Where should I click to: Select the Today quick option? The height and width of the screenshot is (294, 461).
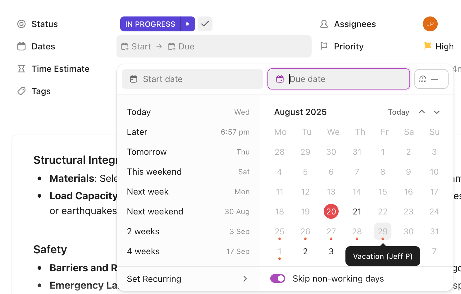[x=188, y=112]
